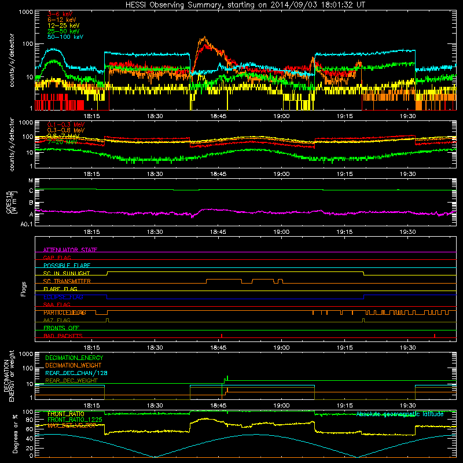Click the '0.3-0.8 MeV' legend label

[x=66, y=130]
